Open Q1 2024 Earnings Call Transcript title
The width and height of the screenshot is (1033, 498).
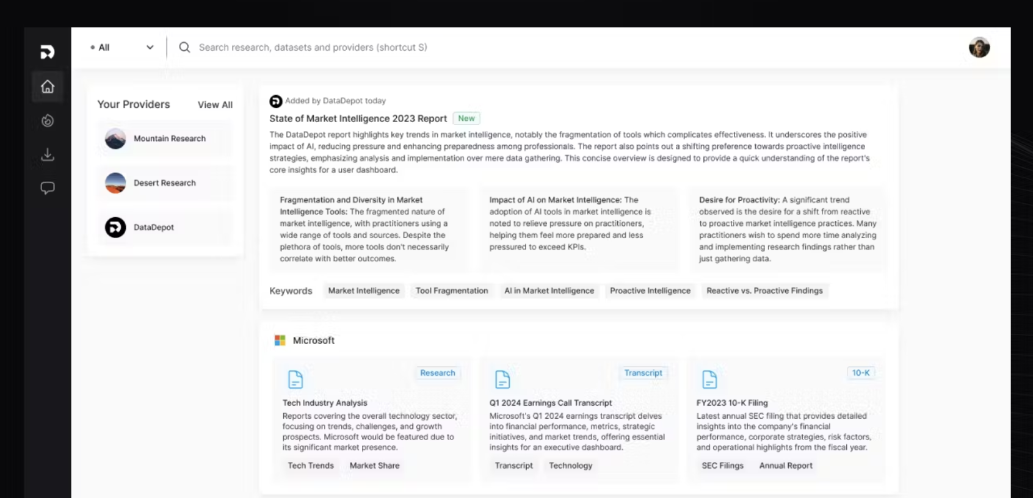[x=551, y=403]
